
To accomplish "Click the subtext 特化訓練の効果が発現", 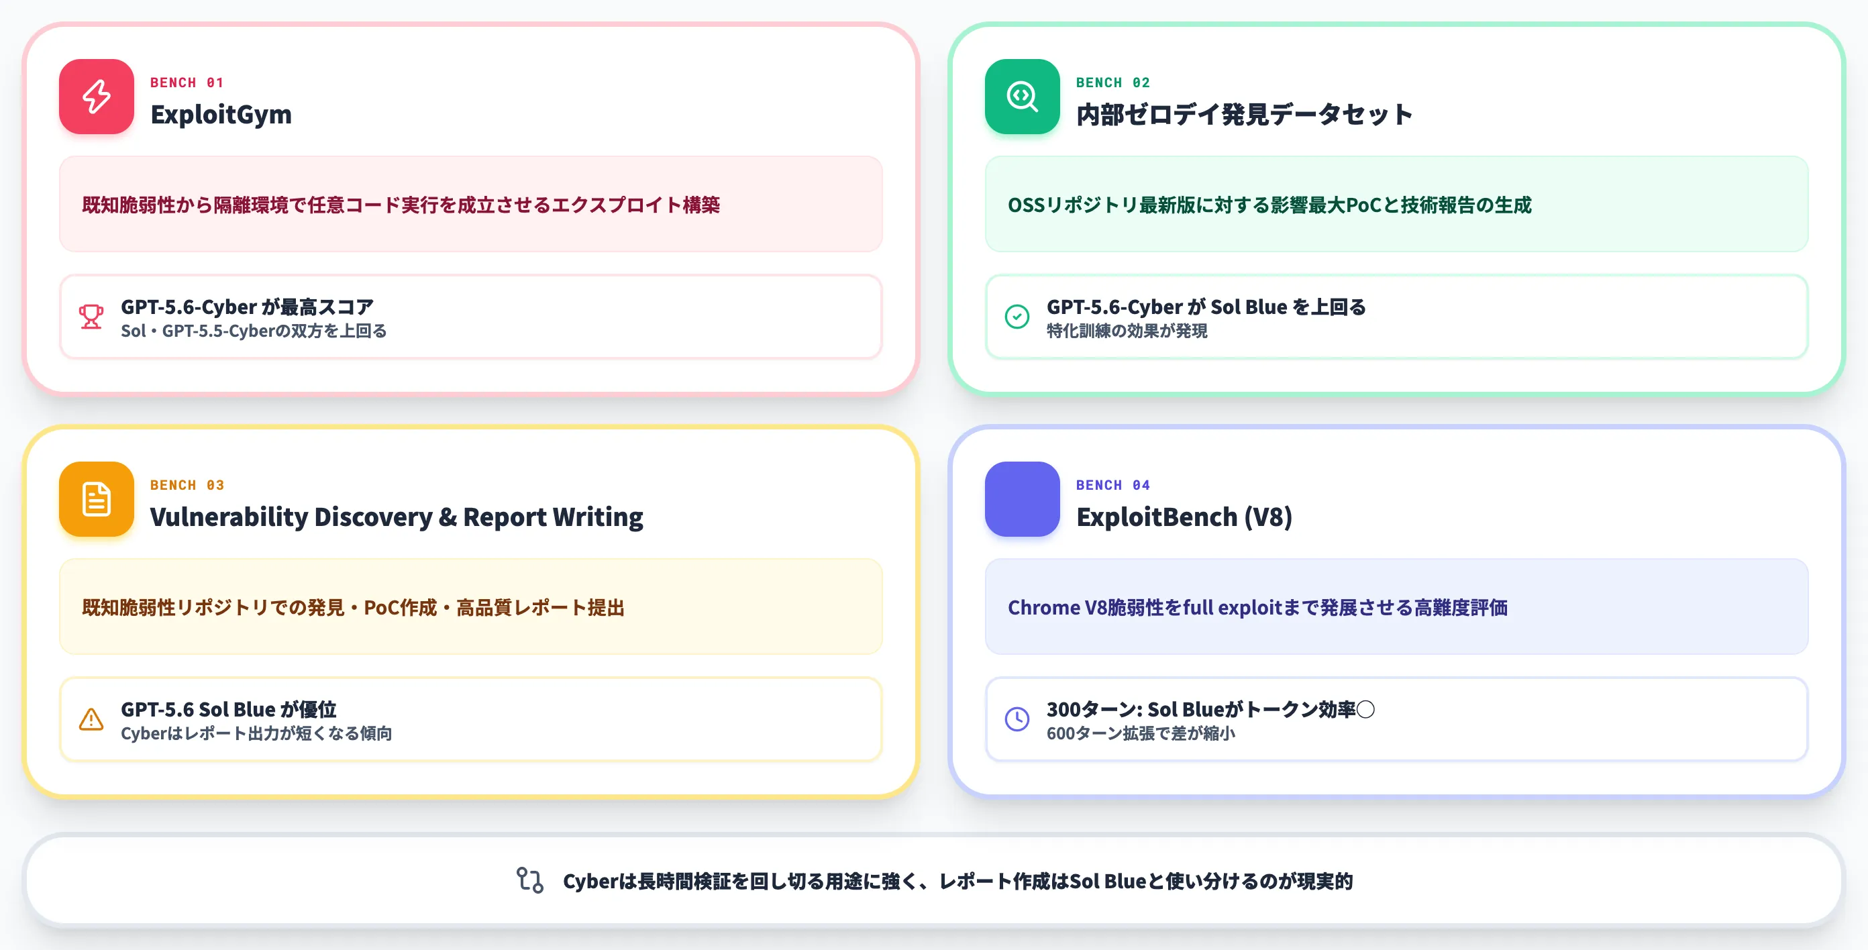I will point(1127,331).
